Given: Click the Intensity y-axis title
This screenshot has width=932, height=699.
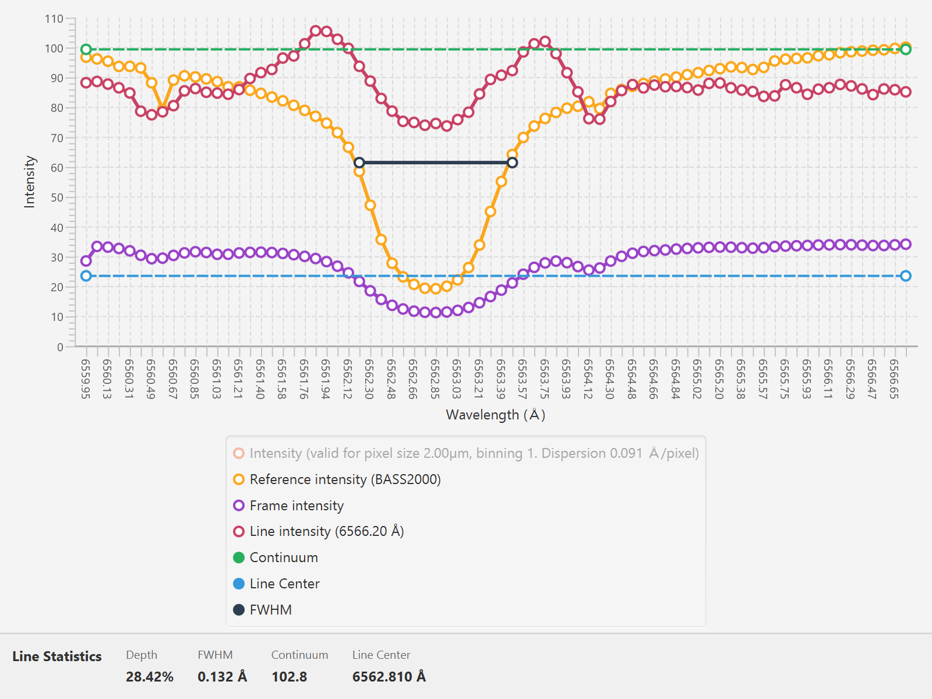Looking at the screenshot, I should point(29,182).
